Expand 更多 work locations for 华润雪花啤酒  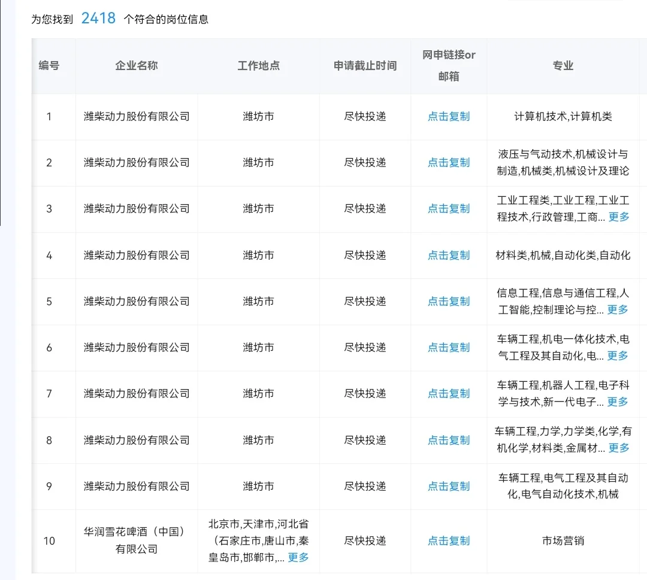(x=298, y=557)
